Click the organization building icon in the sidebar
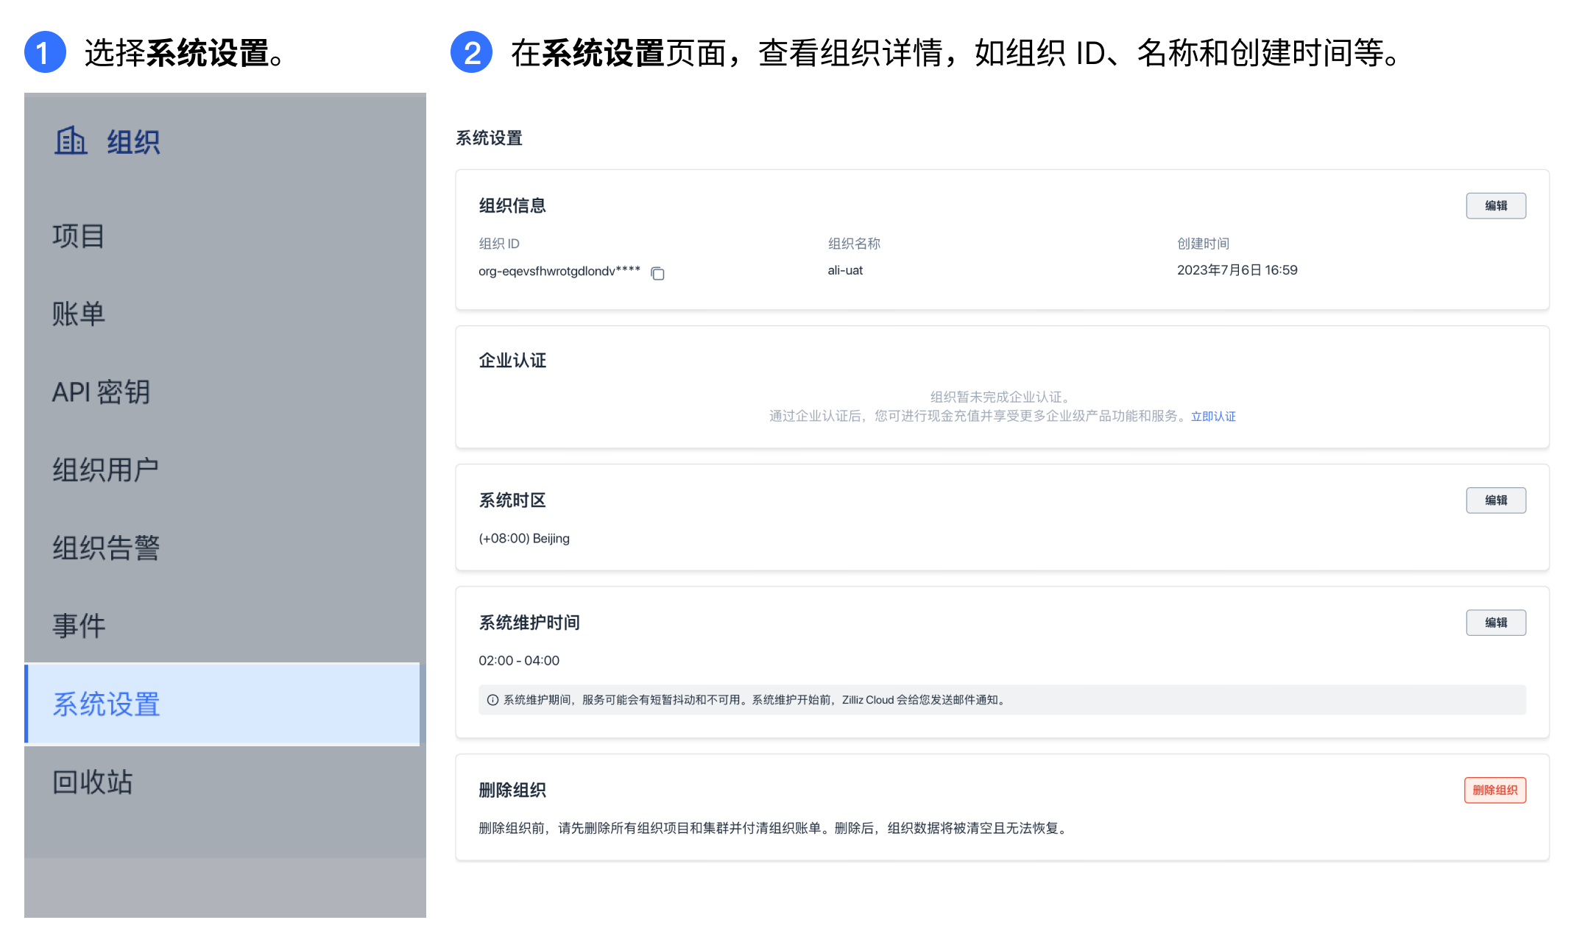The height and width of the screenshot is (945, 1579). (x=71, y=141)
